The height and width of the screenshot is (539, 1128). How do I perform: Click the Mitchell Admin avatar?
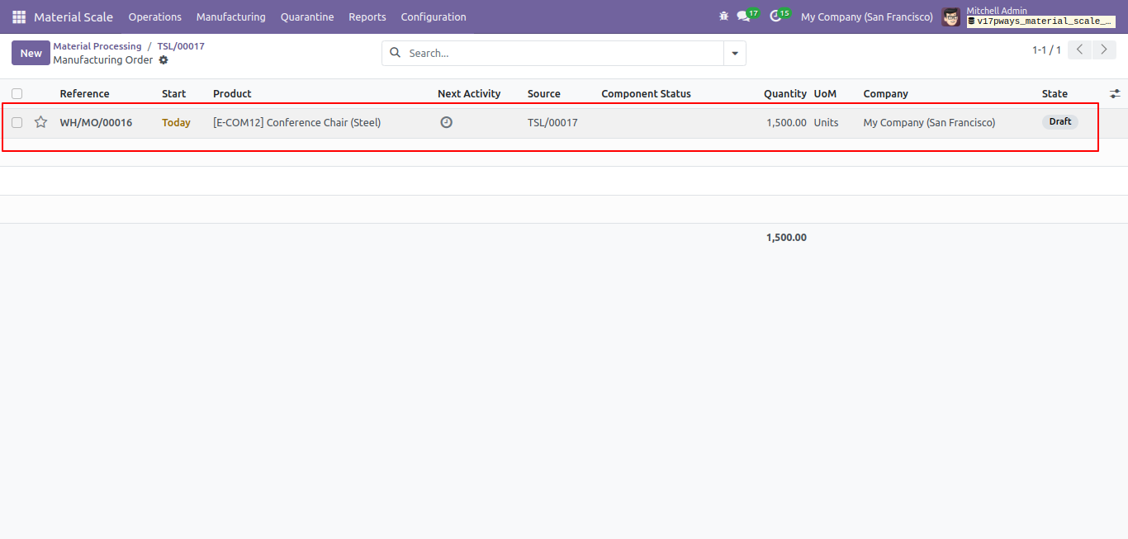click(x=951, y=17)
